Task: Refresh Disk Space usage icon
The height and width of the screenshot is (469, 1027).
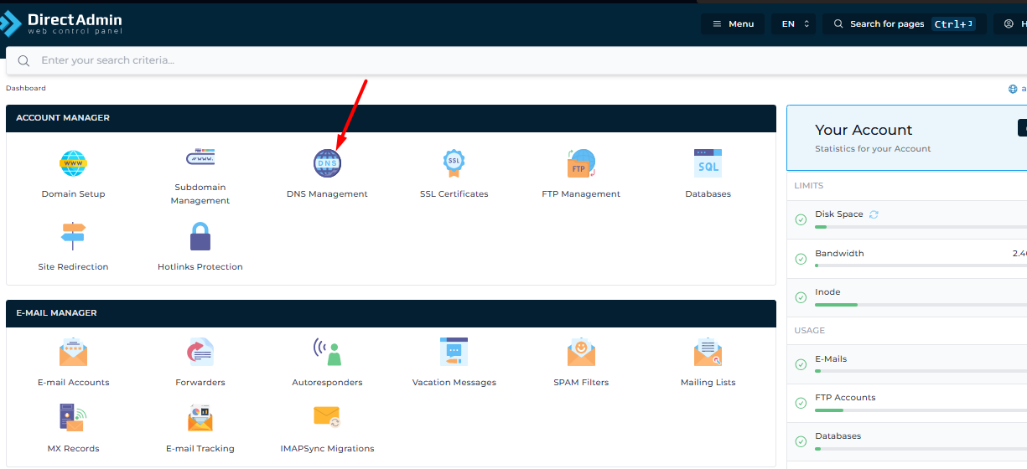Action: pos(874,214)
